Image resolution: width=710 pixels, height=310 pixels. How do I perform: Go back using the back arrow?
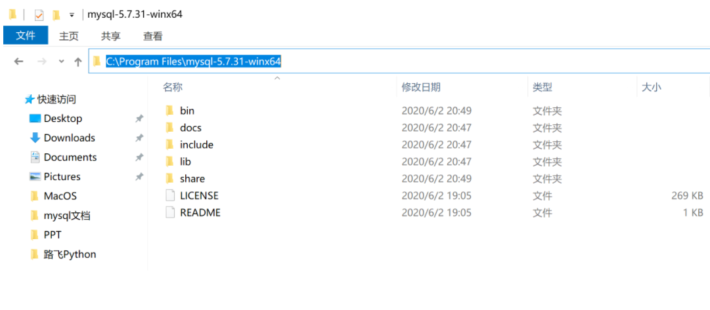(x=18, y=62)
